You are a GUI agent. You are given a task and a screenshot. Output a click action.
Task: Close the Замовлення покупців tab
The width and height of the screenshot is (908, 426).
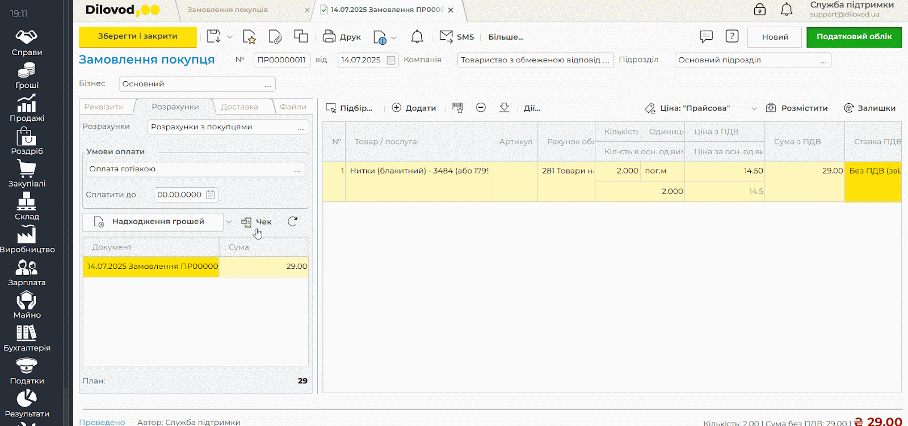pyautogui.click(x=307, y=10)
